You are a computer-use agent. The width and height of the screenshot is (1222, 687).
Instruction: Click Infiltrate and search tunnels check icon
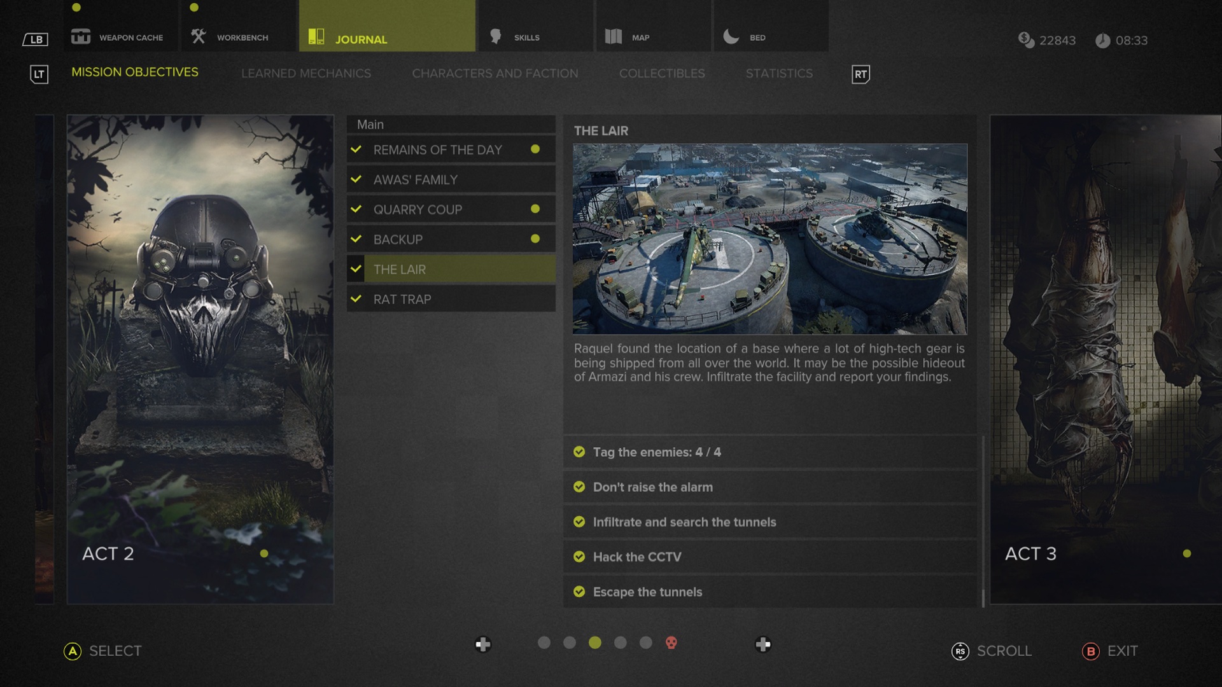[579, 522]
